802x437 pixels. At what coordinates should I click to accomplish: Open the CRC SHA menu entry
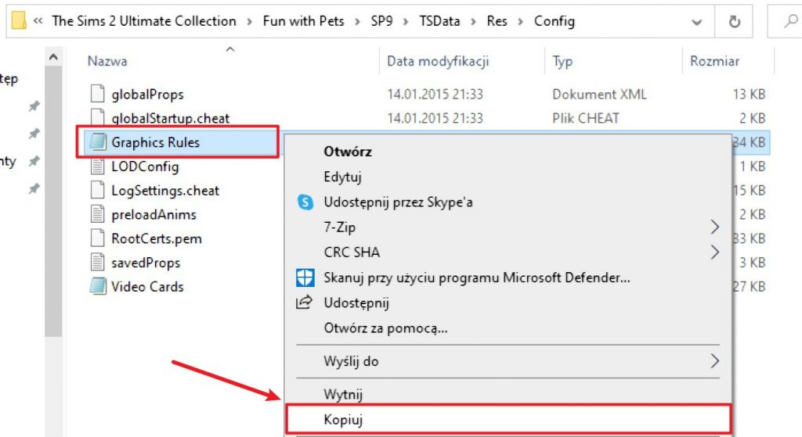click(x=352, y=253)
